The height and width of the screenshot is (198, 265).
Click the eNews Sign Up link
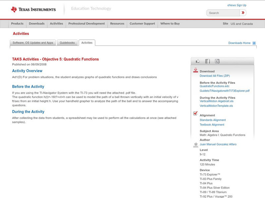click(x=237, y=5)
